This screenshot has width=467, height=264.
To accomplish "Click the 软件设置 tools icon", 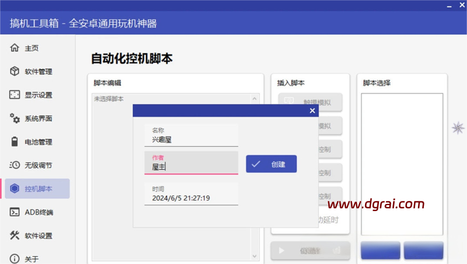I will pos(15,235).
